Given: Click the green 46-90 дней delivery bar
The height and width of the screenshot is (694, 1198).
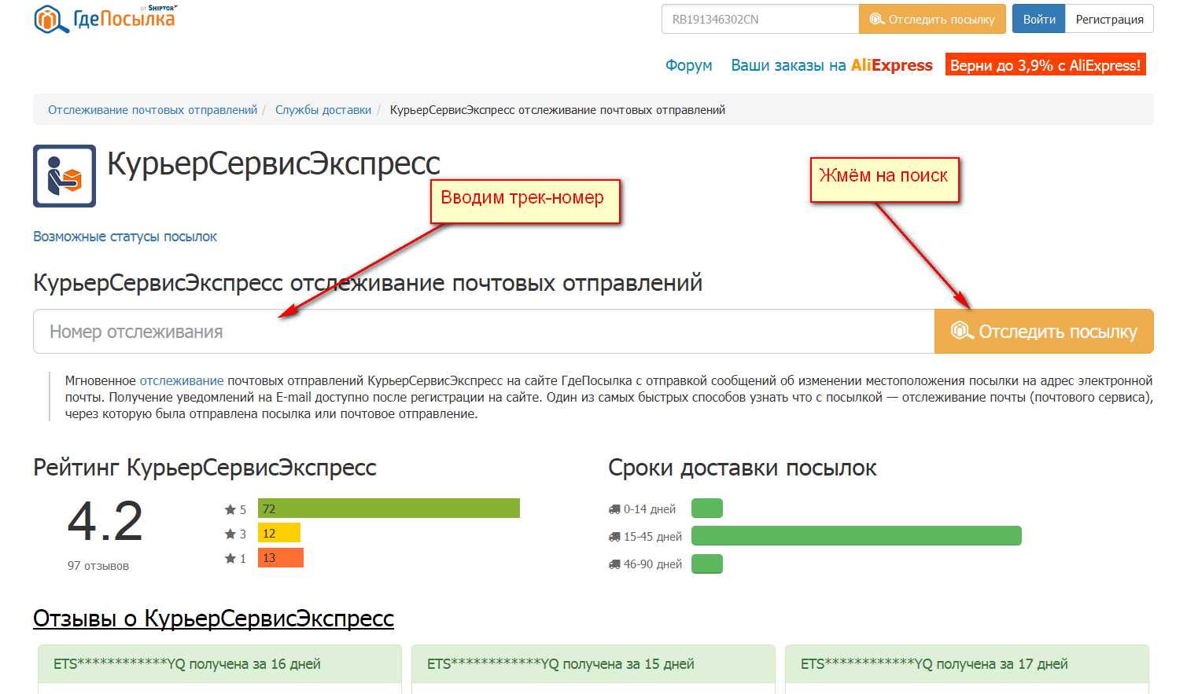Looking at the screenshot, I should pos(707,564).
